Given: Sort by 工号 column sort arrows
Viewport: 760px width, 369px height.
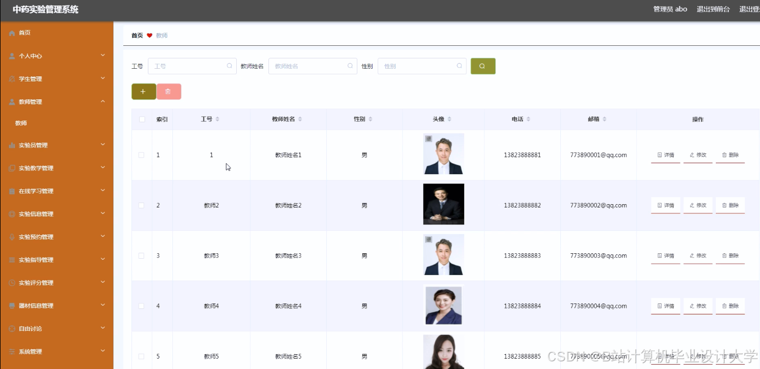Looking at the screenshot, I should pyautogui.click(x=218, y=119).
